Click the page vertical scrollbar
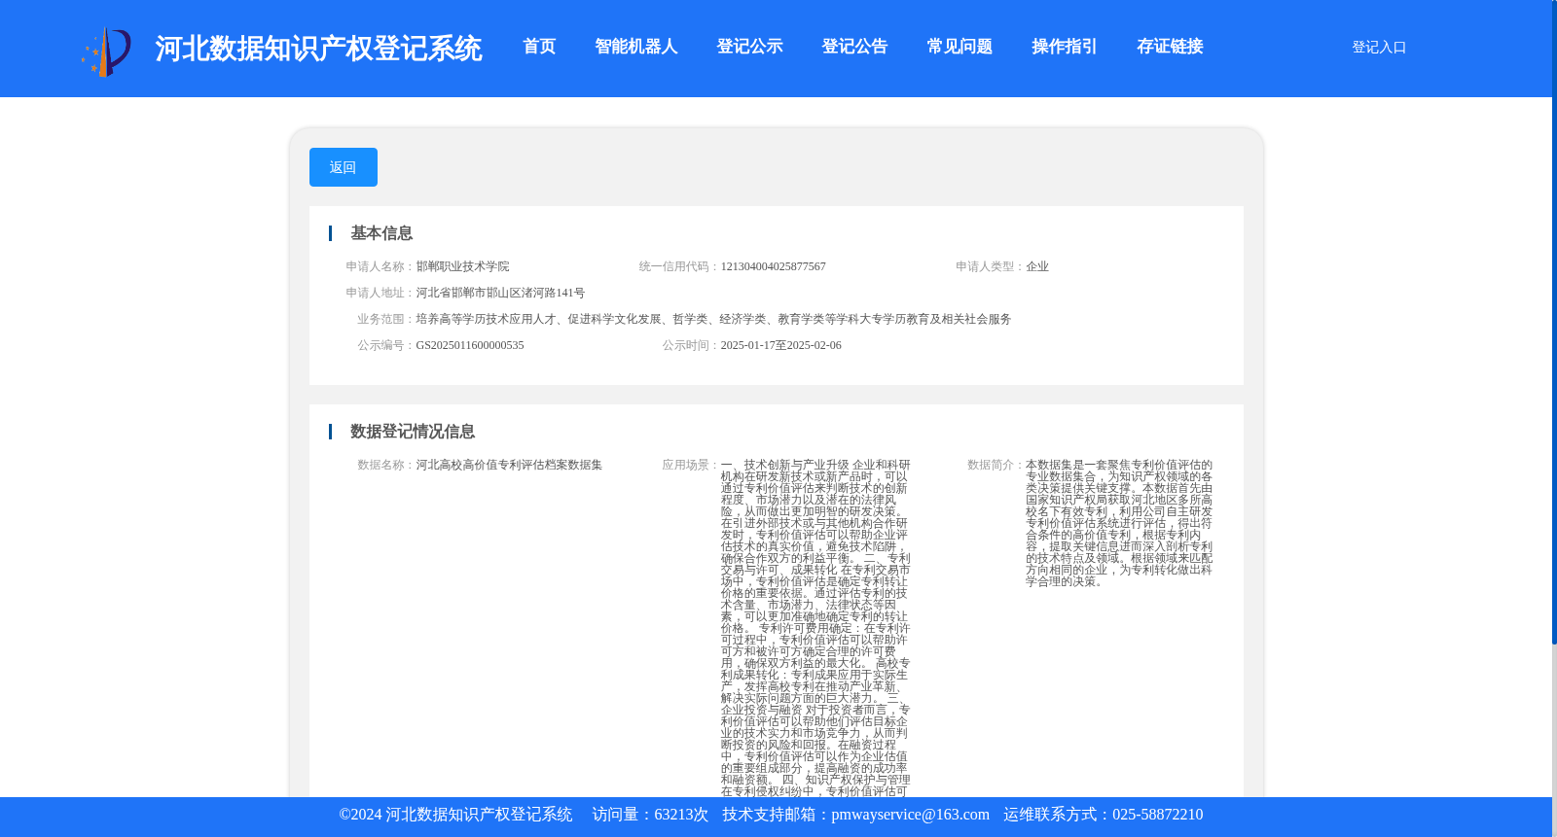The width and height of the screenshot is (1557, 837). [x=1554, y=321]
